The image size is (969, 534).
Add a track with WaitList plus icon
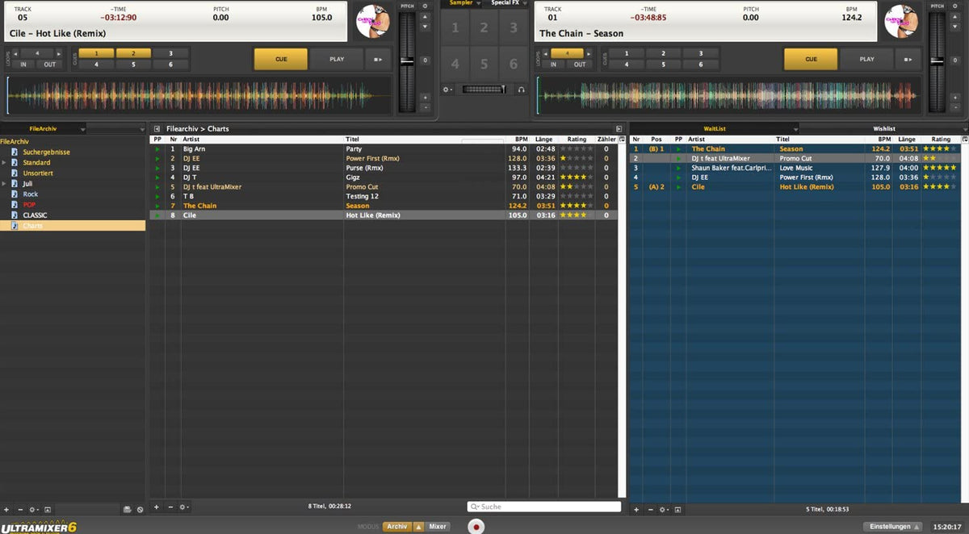click(x=636, y=510)
